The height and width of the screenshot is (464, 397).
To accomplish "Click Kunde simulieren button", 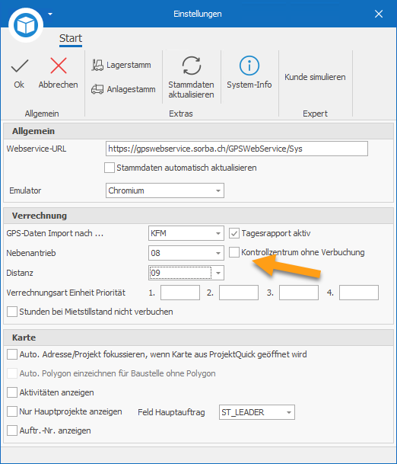I will (x=315, y=77).
